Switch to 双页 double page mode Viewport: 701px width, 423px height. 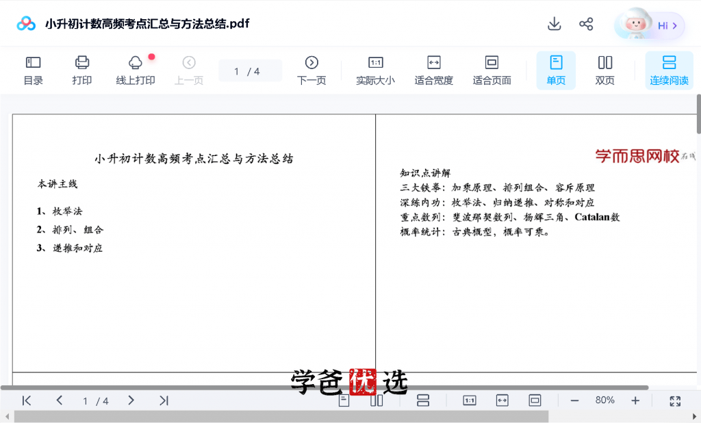point(605,70)
